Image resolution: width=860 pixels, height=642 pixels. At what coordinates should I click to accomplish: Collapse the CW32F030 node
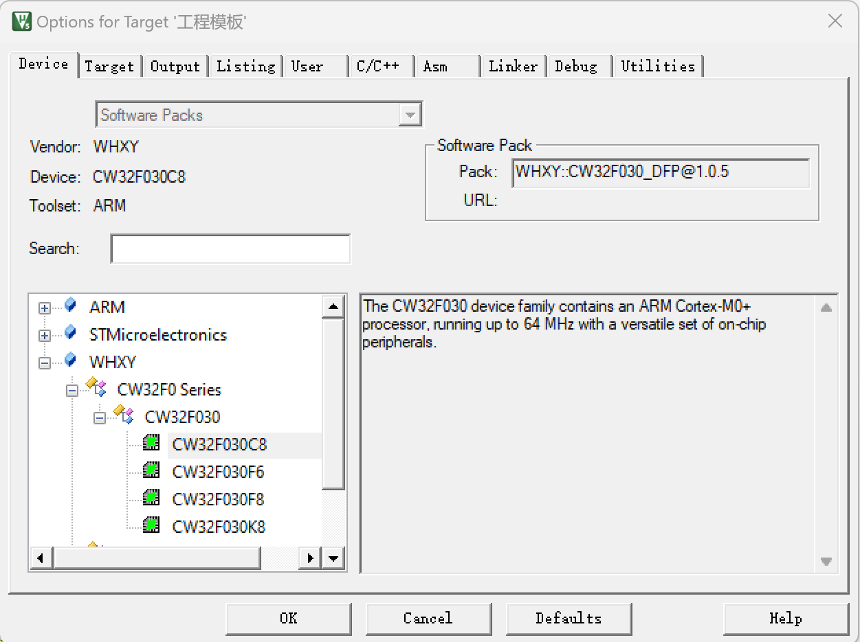tap(100, 418)
